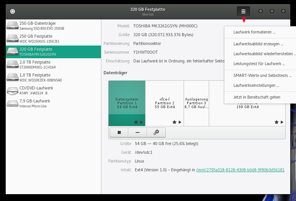Open partition options gear button

[x=156, y=132]
